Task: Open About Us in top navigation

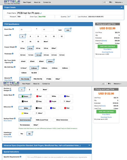Action: [37, 2]
